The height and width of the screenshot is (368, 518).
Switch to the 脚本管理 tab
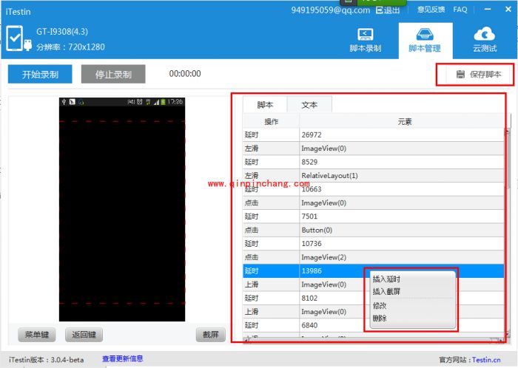click(425, 41)
